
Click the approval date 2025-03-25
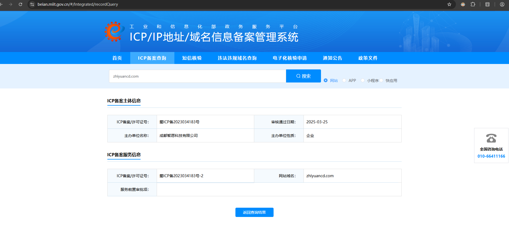317,122
